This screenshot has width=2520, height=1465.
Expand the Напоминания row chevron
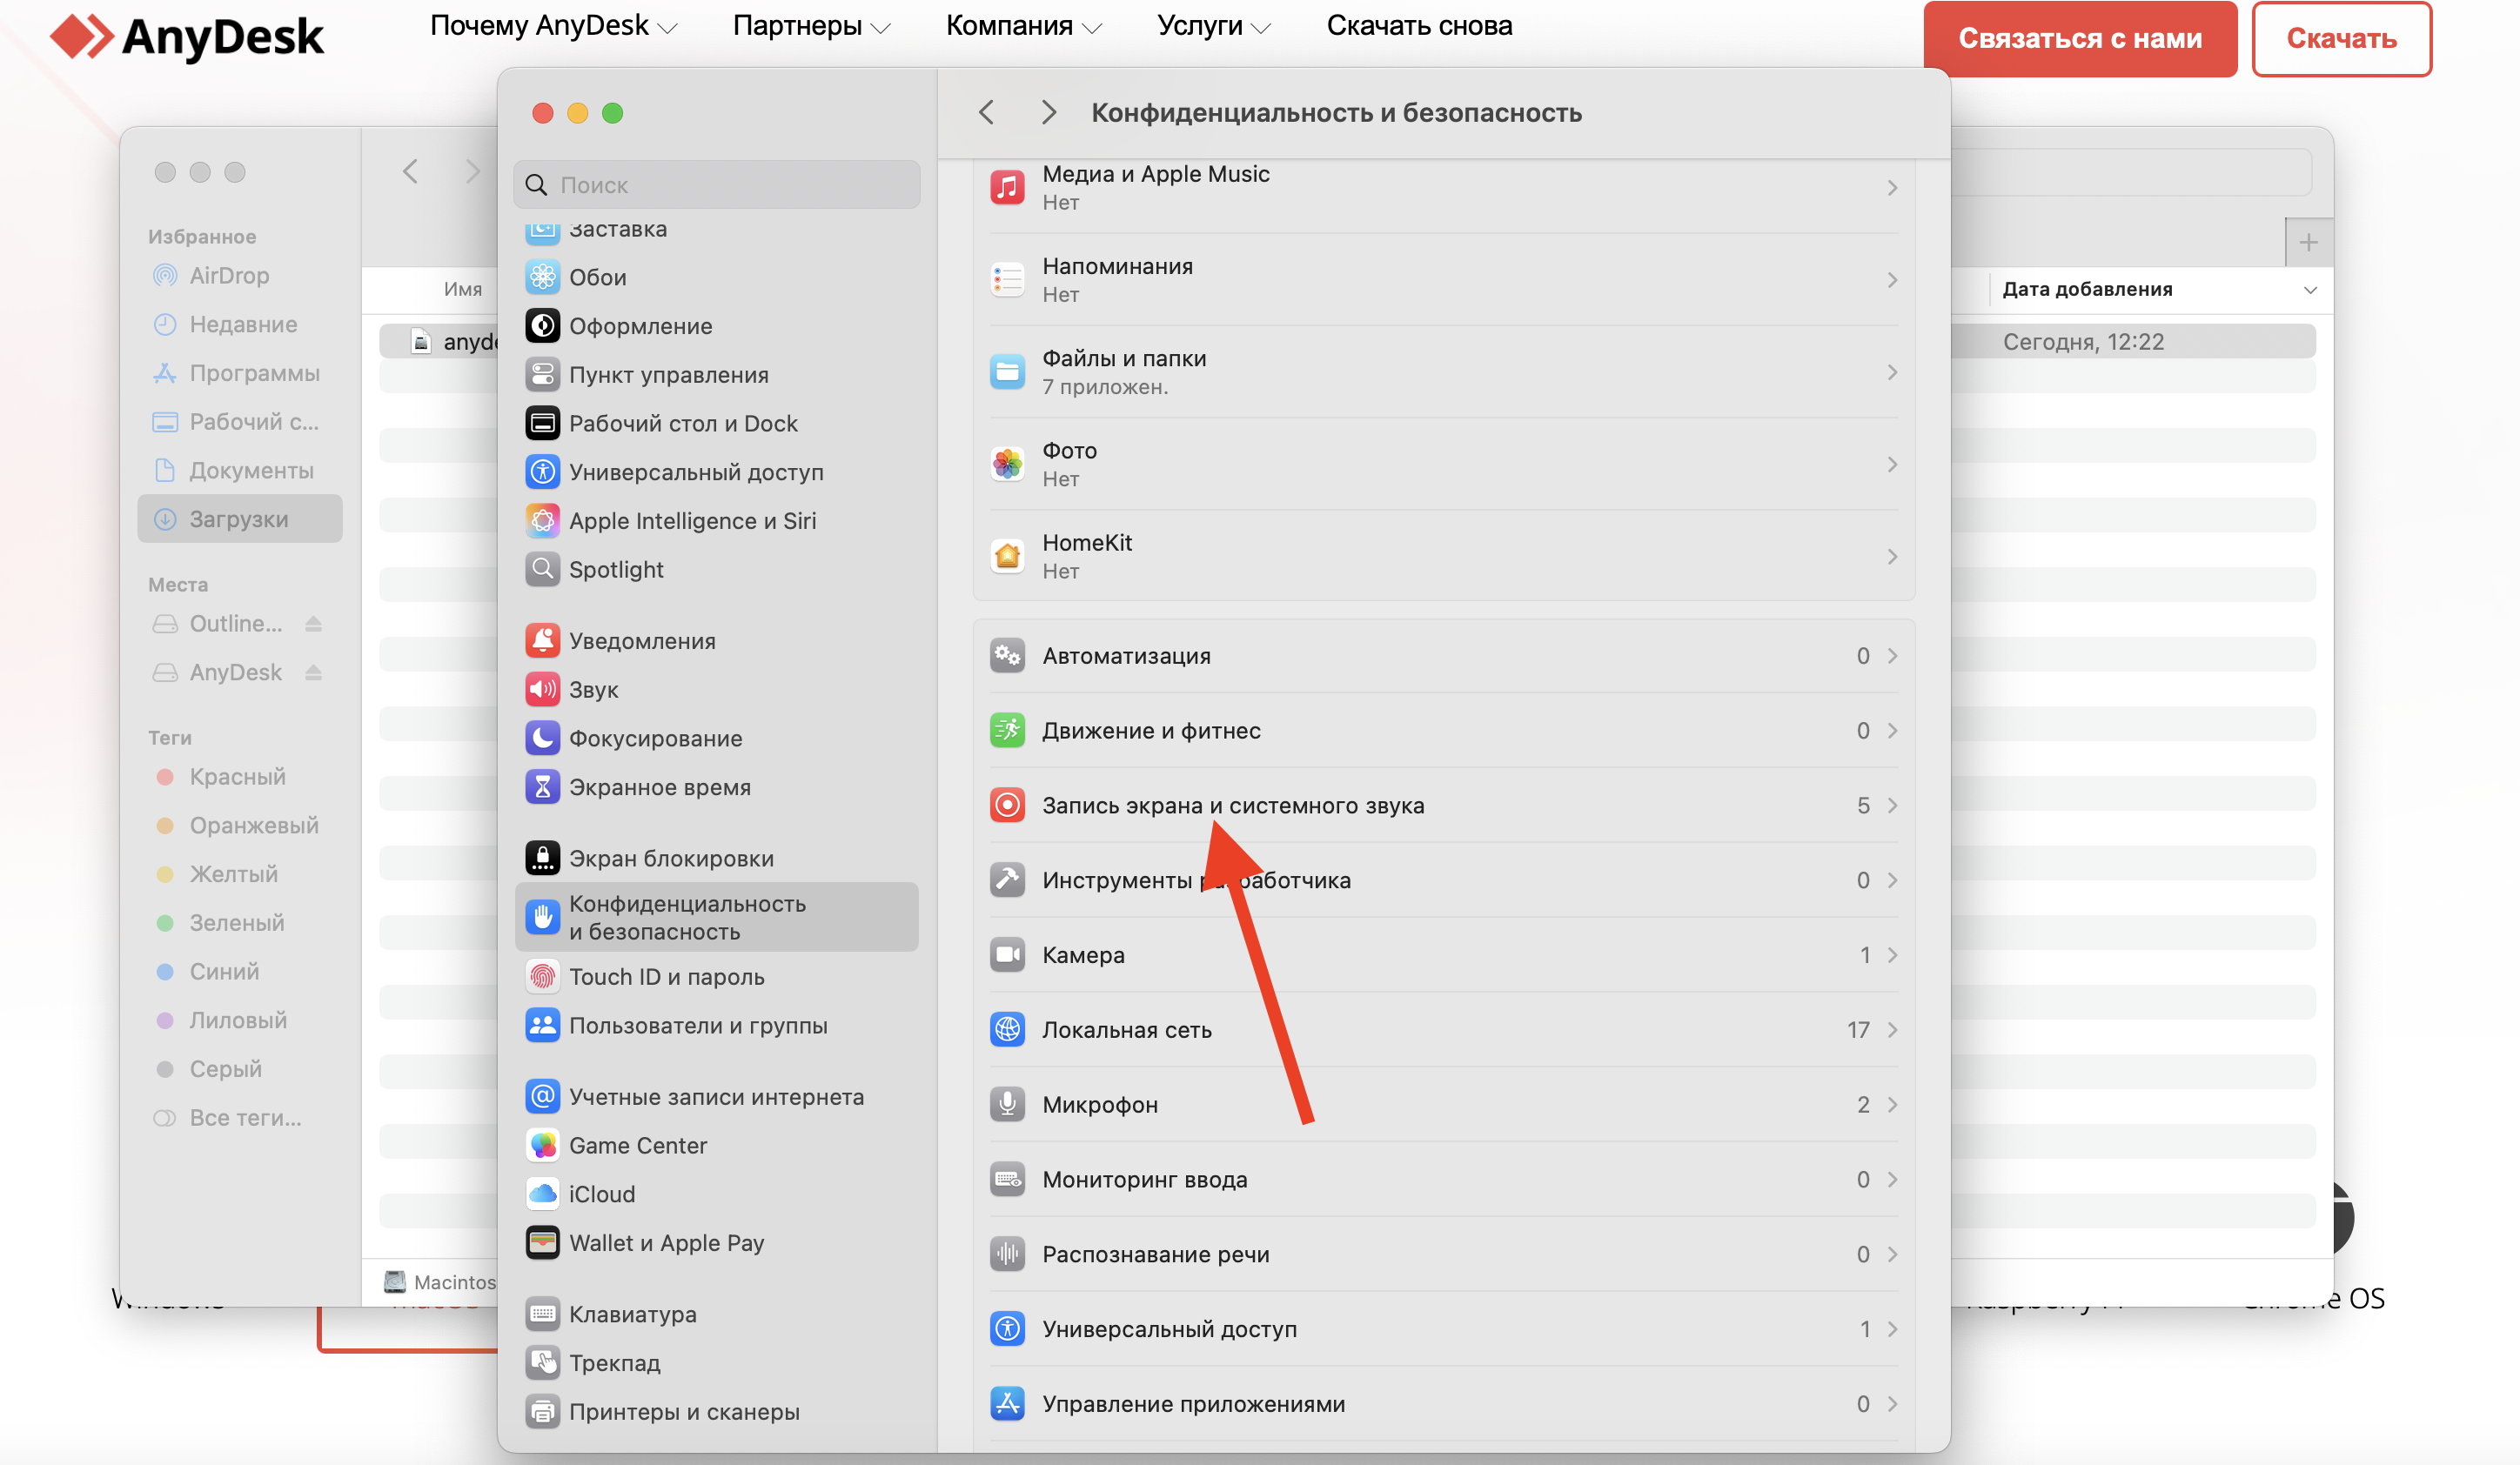1892,280
